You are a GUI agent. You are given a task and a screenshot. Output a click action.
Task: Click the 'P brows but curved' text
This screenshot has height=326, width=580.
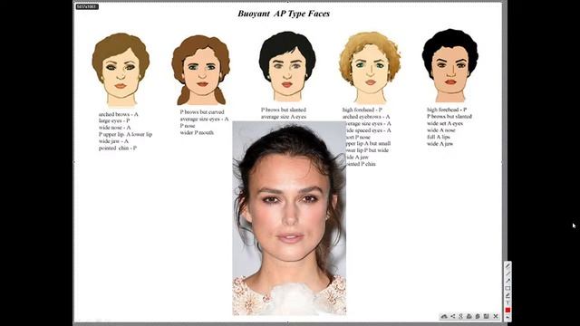coord(202,111)
